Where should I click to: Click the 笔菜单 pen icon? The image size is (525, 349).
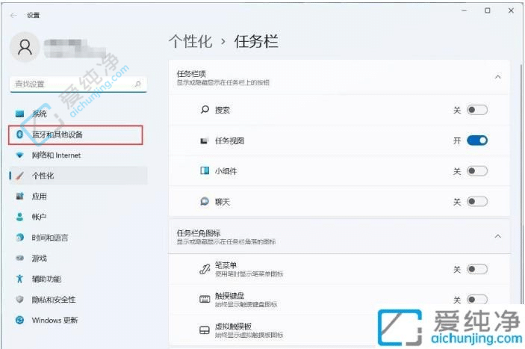pyautogui.click(x=205, y=269)
